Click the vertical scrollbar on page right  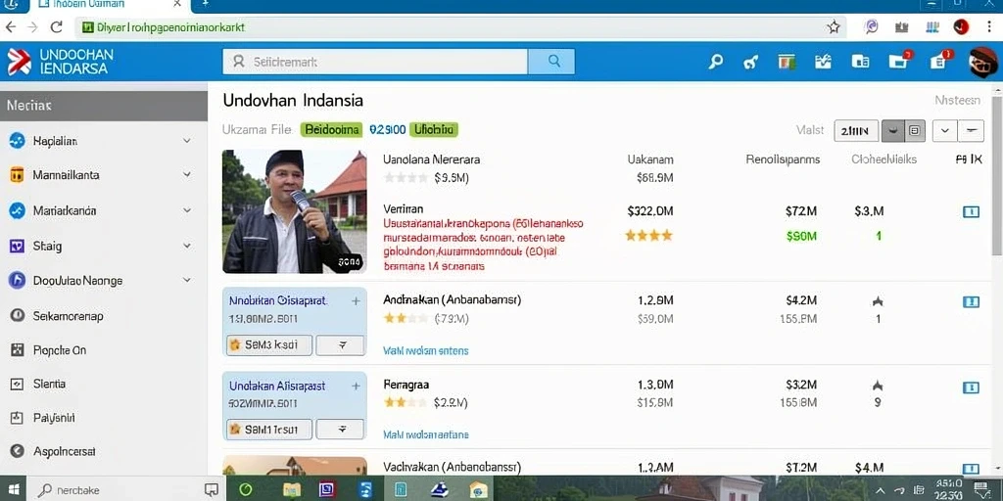[x=996, y=176]
